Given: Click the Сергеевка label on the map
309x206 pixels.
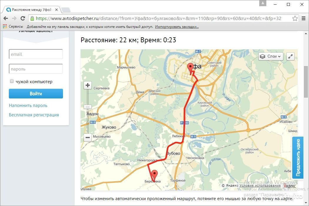Looking at the screenshot, I should (x=101, y=88).
